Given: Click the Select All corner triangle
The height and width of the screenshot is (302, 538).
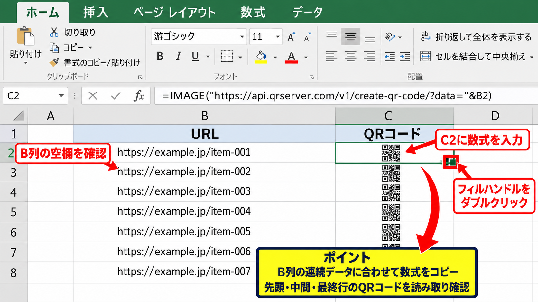Looking at the screenshot, I should coord(19,116).
